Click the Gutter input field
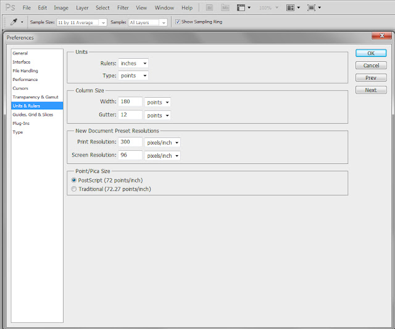395x329 pixels. pyautogui.click(x=130, y=114)
